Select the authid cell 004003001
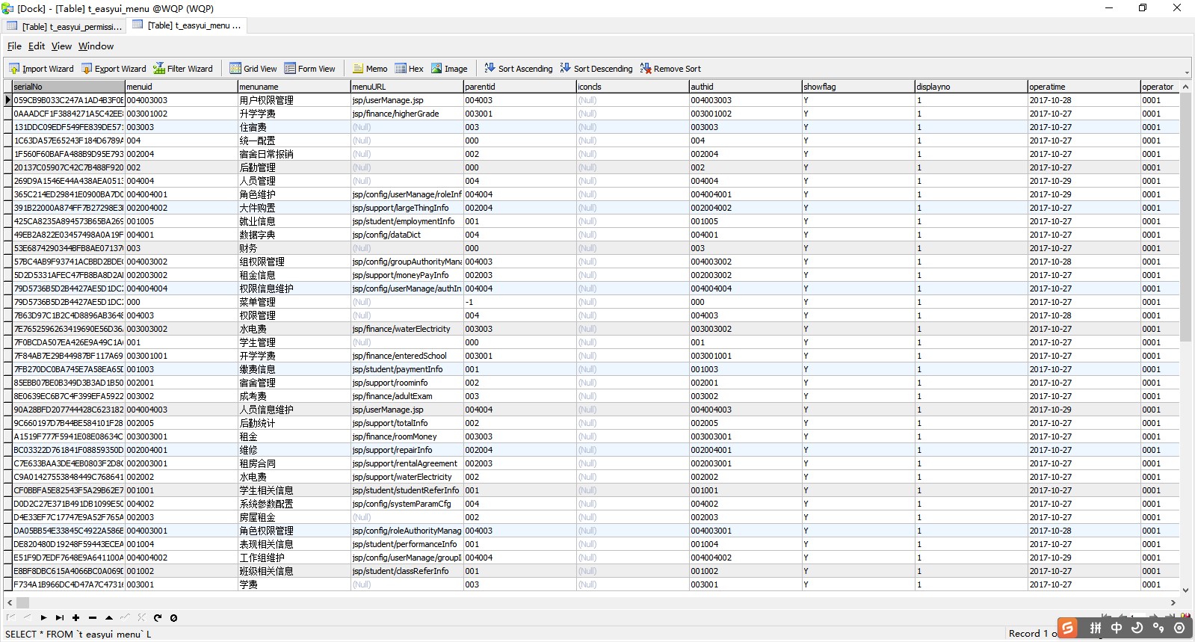1195x642 pixels. coord(745,531)
